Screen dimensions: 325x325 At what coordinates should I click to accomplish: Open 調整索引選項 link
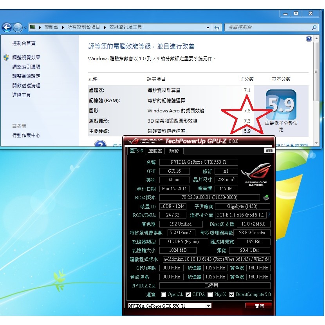[26, 67]
